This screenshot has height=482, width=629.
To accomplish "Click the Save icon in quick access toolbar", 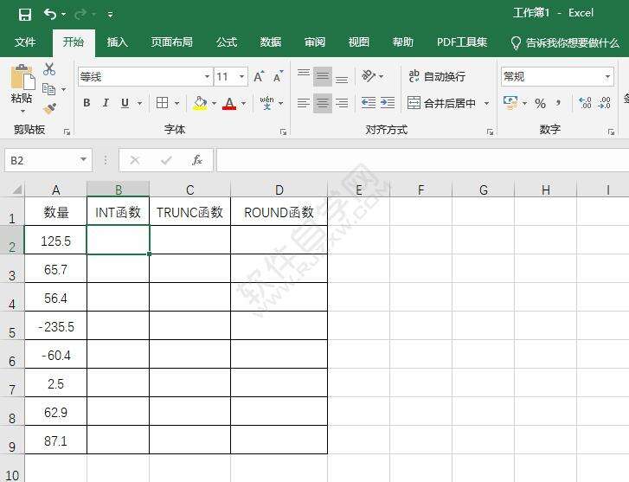I will click(25, 15).
